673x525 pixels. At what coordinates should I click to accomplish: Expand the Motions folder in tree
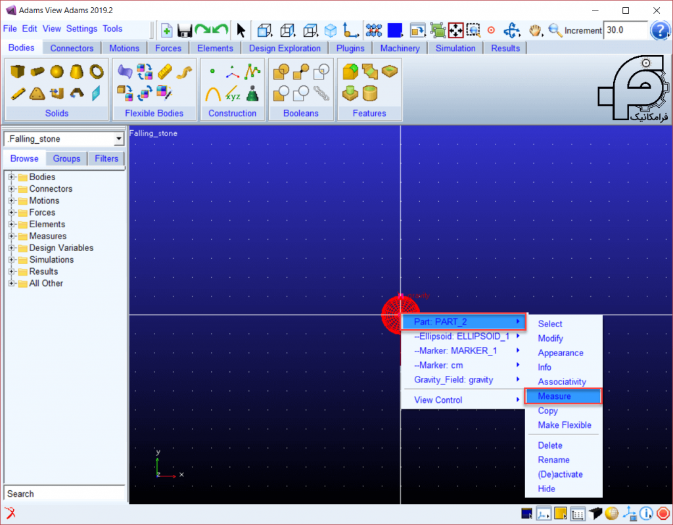click(12, 200)
